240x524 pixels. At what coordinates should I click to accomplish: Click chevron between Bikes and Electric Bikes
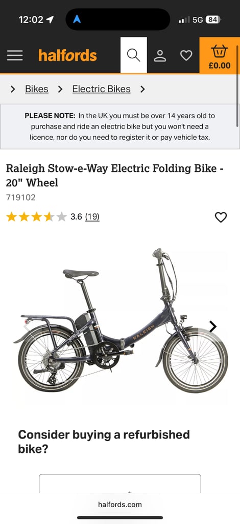tap(60, 89)
